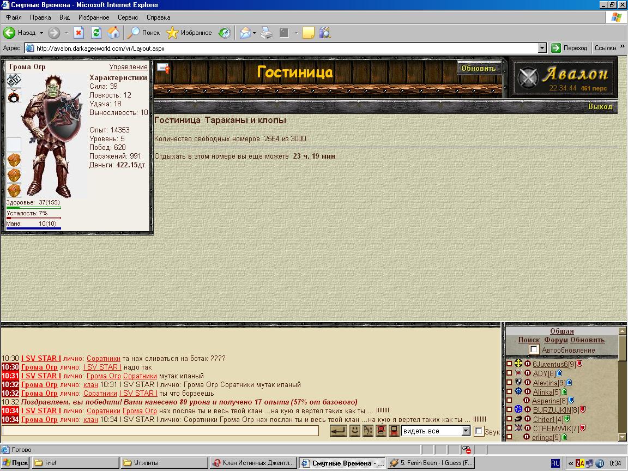Open the Mail button dropdown arrow

(x=255, y=33)
